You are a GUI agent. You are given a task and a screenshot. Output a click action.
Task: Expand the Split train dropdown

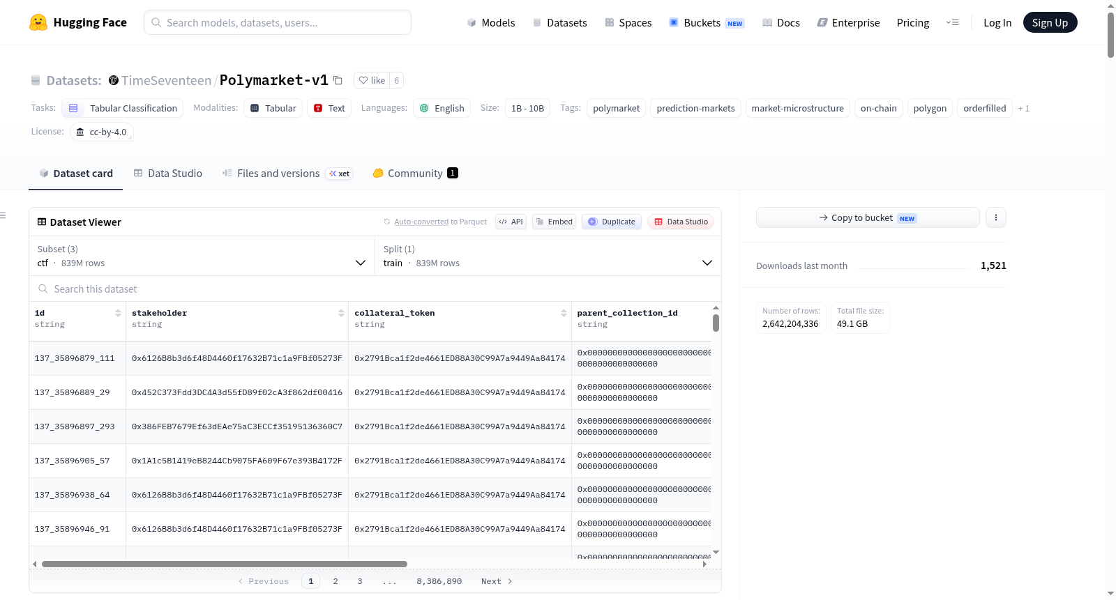click(x=548, y=256)
